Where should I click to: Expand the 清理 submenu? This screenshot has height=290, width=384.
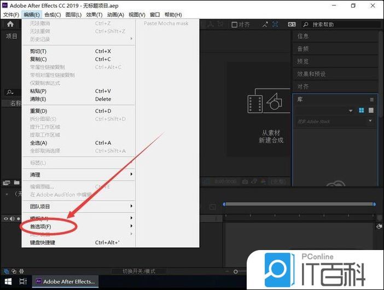tap(35, 175)
